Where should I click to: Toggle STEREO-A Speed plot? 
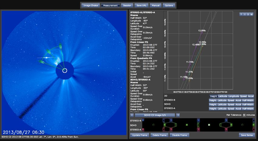click(231, 109)
